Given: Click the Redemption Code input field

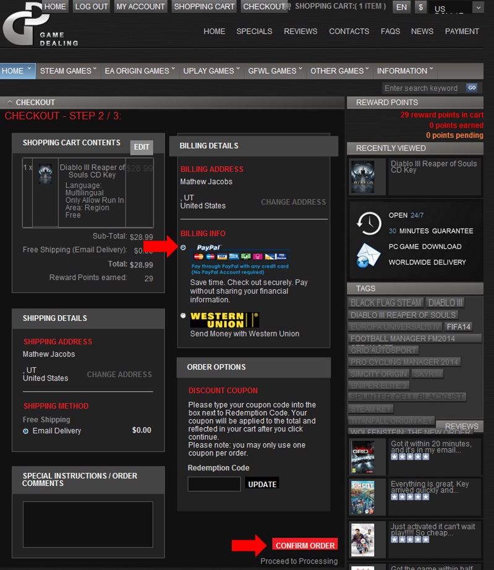Looking at the screenshot, I should [x=214, y=484].
